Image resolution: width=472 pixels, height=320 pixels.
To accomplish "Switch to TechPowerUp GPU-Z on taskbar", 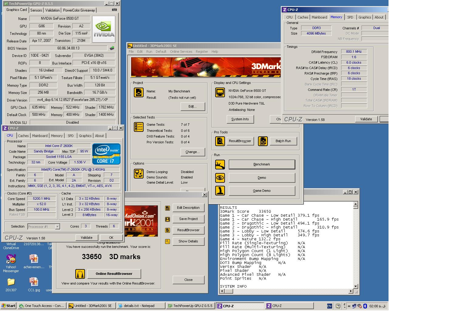I will coord(191,306).
